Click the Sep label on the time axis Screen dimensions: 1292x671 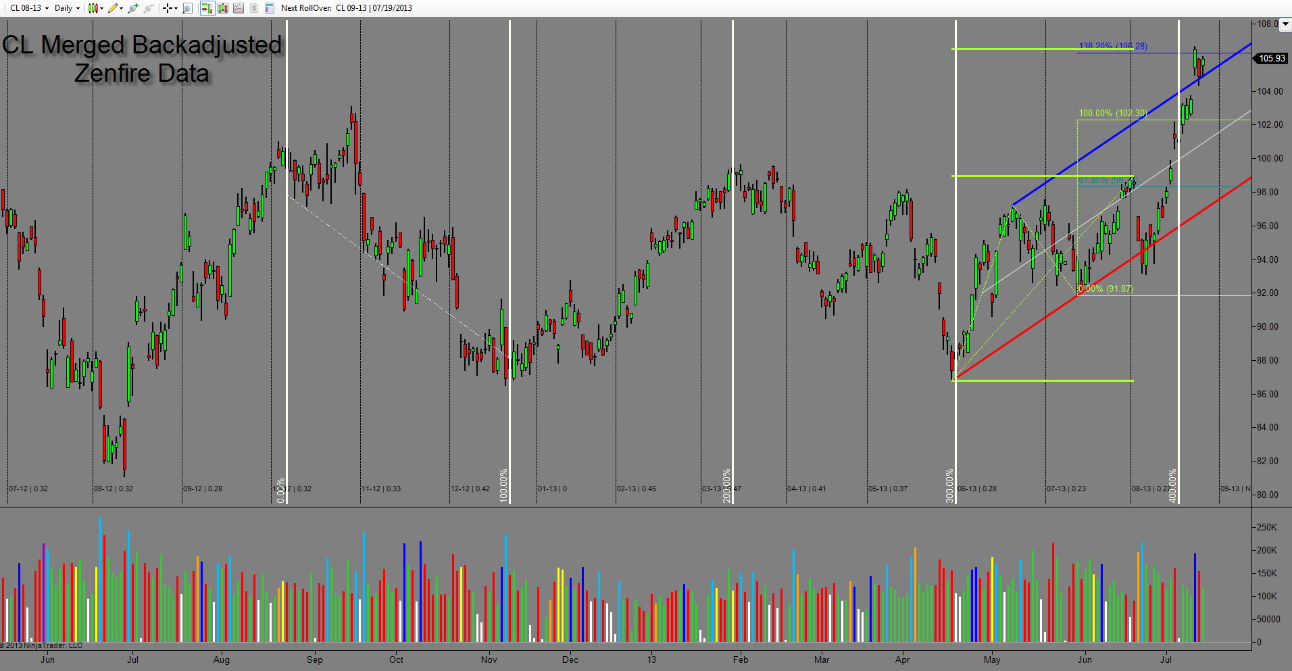pyautogui.click(x=315, y=660)
